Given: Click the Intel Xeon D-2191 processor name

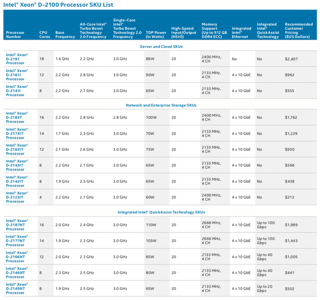Looking at the screenshot, I should coord(17,59).
